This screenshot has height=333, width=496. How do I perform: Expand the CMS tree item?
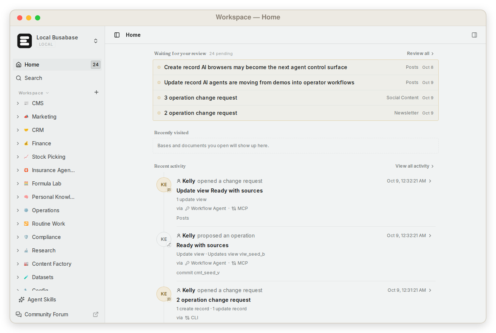18,103
